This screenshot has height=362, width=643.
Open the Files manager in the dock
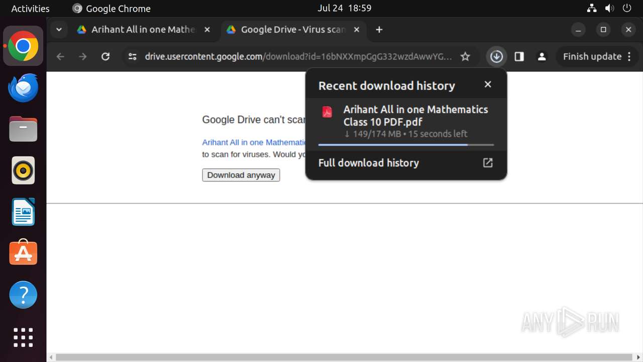(23, 129)
